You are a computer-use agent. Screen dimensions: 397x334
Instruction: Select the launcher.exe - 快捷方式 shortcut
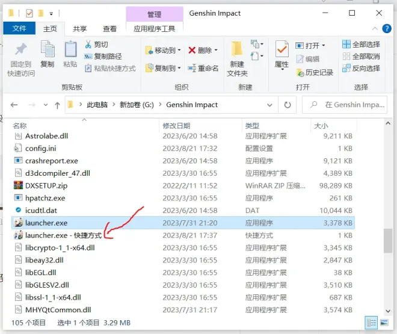183,235
